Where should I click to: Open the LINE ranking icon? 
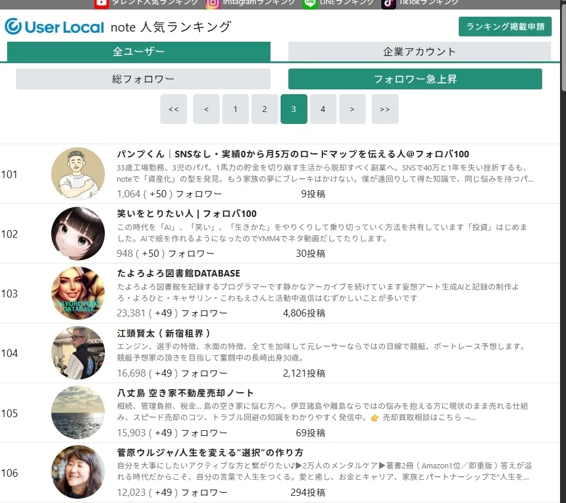pos(310,3)
